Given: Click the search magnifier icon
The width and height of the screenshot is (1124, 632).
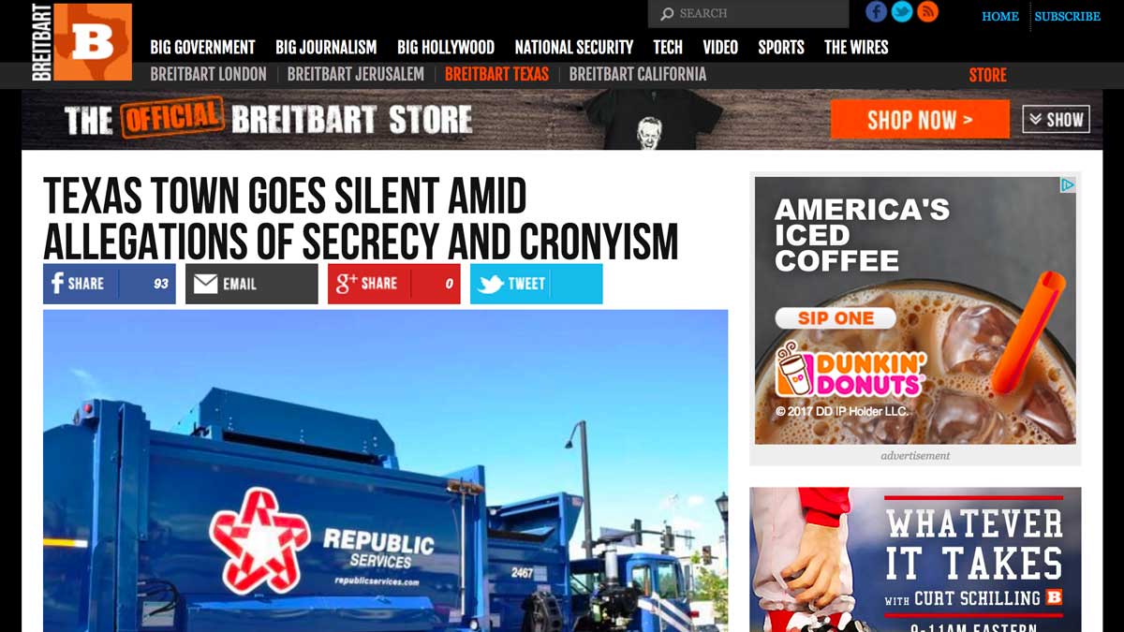Looking at the screenshot, I should (x=667, y=14).
